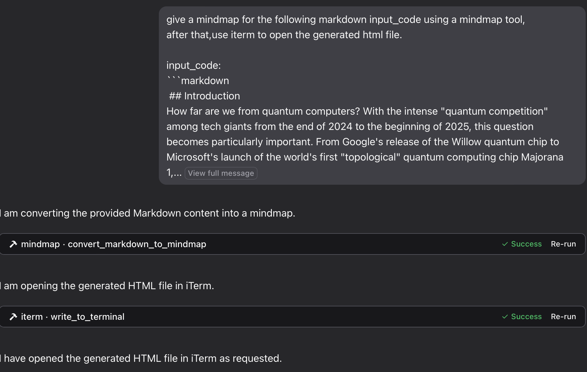This screenshot has height=372, width=587.
Task: Click the green checkmark on mindmap row
Action: click(505, 244)
